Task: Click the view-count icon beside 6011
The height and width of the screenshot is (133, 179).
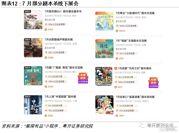Action: tap(116, 87)
